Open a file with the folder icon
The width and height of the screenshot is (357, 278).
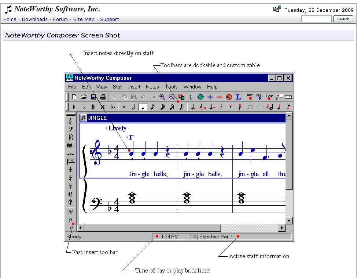click(84, 97)
